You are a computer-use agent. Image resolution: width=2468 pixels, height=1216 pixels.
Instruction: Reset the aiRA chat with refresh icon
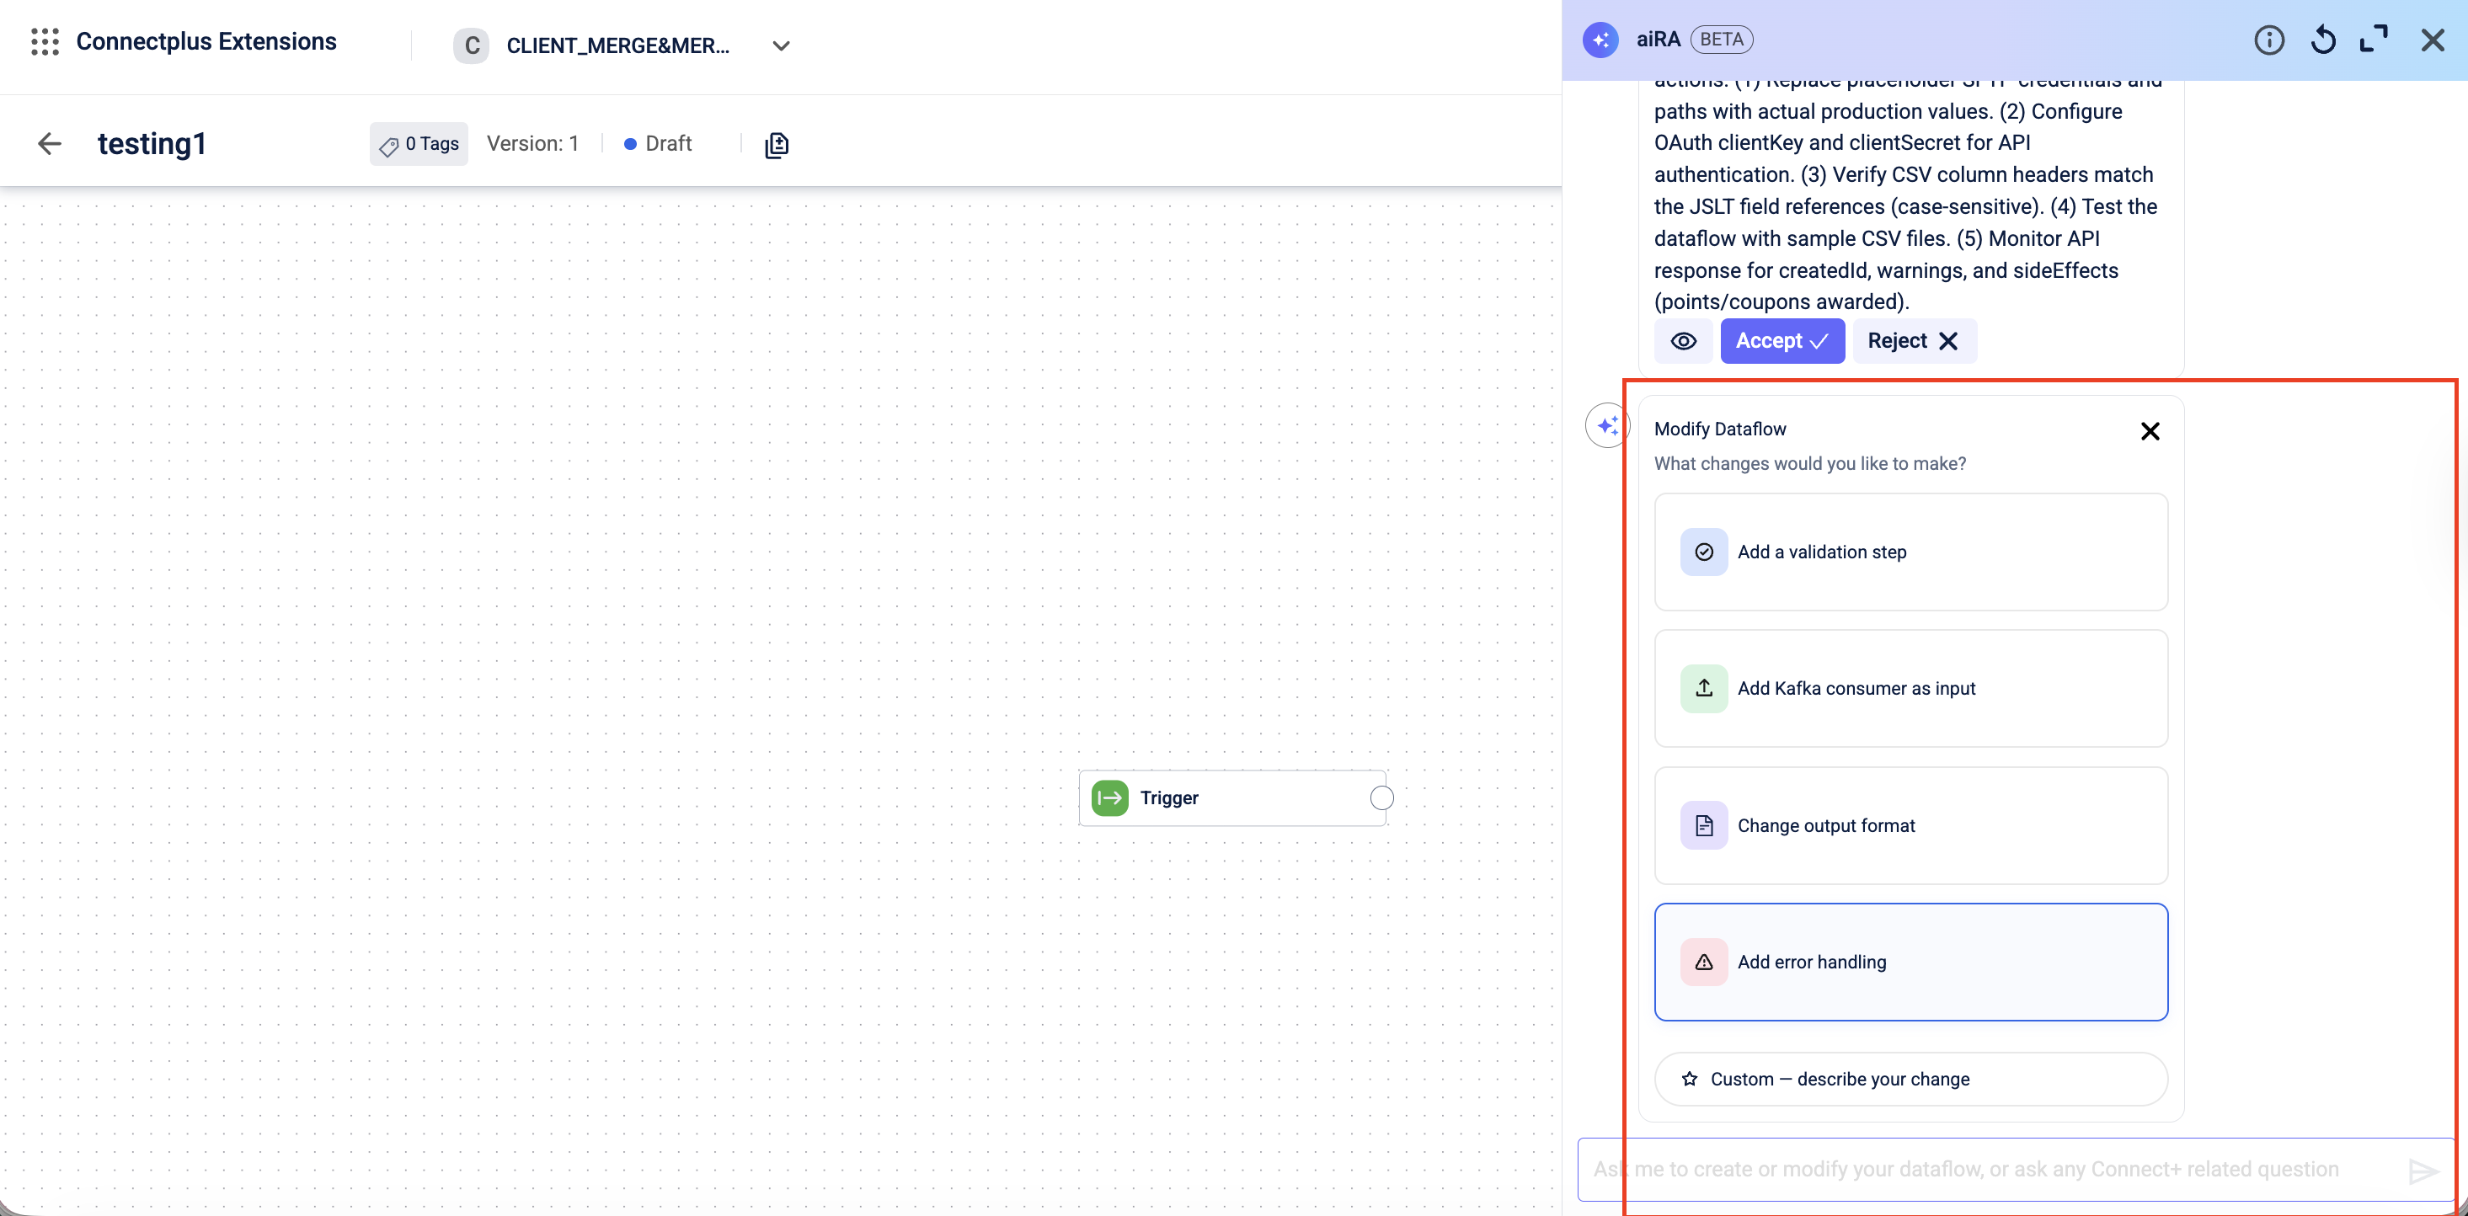click(x=2322, y=40)
